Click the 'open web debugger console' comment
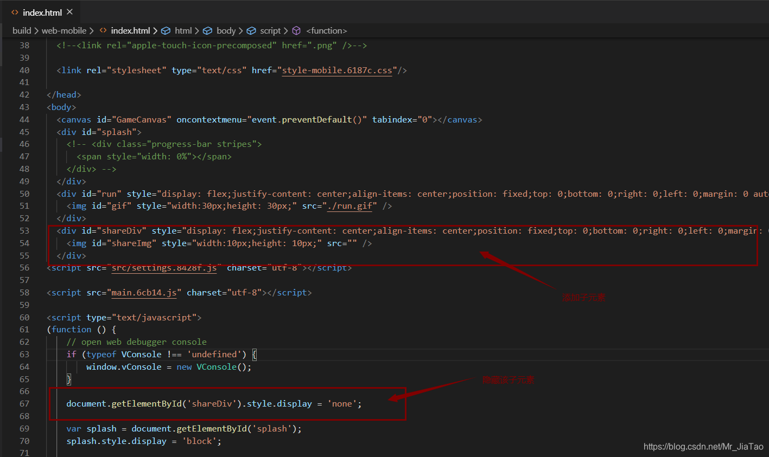This screenshot has height=457, width=769. [137, 342]
